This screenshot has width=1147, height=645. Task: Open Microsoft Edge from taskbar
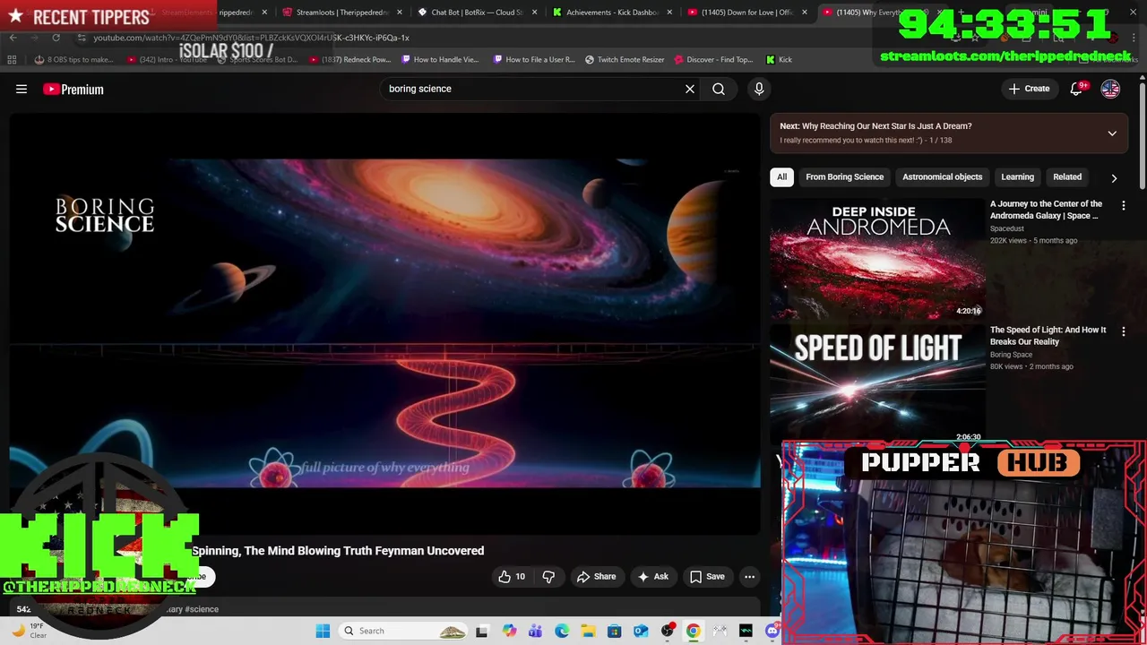(x=562, y=631)
